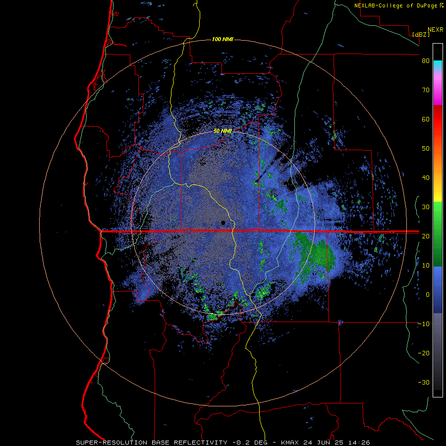Click the 80 value on the color scale

(x=426, y=61)
